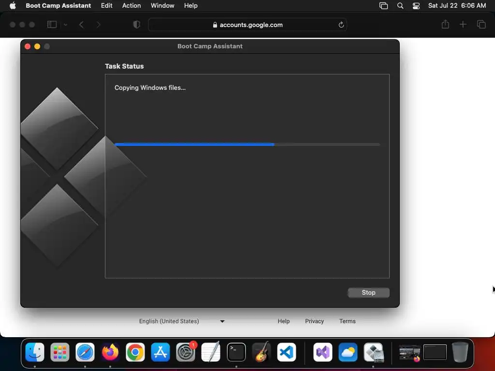This screenshot has height=371, width=495.
Task: Reload the accounts.google.com page
Action: pyautogui.click(x=341, y=25)
